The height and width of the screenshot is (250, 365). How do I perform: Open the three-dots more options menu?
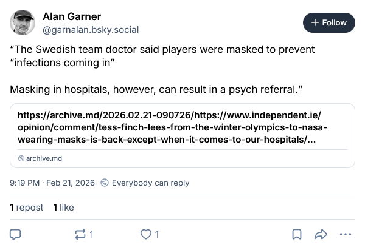click(x=346, y=234)
